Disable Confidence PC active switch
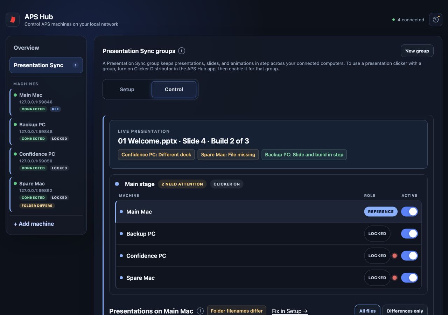Viewport: 448px width, 315px height. pos(409,256)
